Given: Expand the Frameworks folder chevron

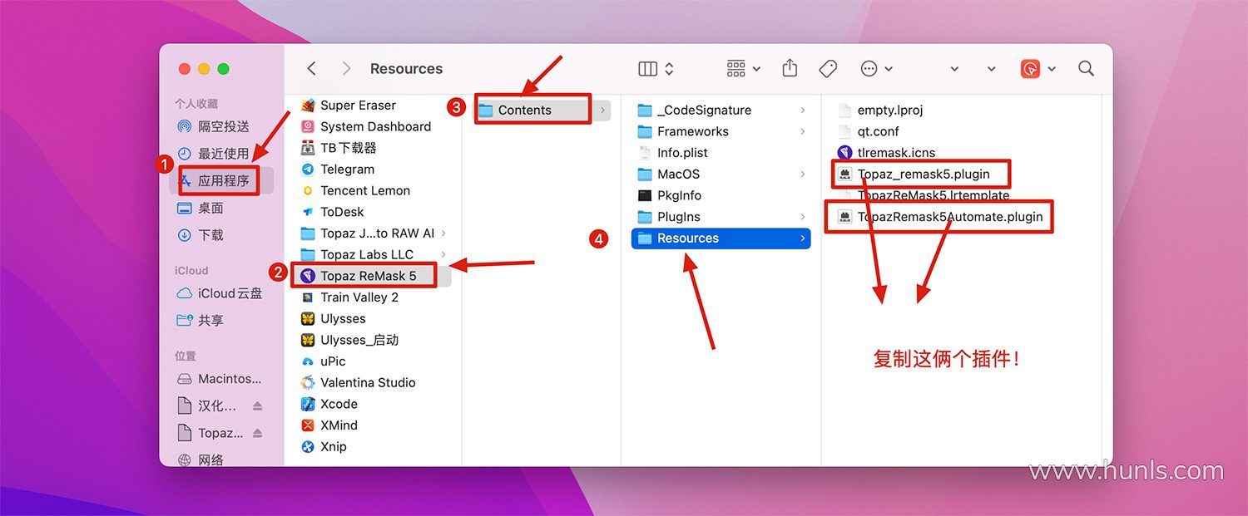Looking at the screenshot, I should coord(802,131).
